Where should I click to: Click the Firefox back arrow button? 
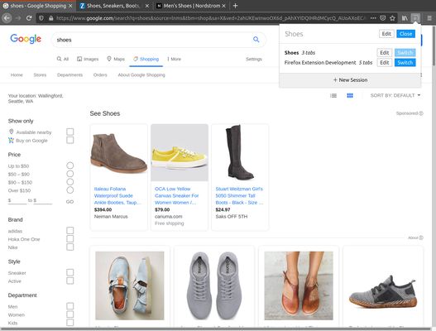(x=7, y=18)
